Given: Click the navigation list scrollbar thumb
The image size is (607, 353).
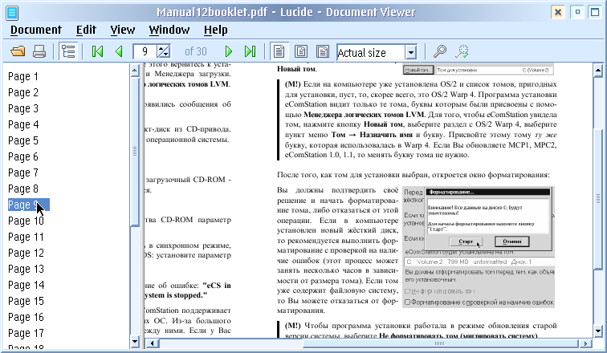Looking at the screenshot, I should 135,151.
